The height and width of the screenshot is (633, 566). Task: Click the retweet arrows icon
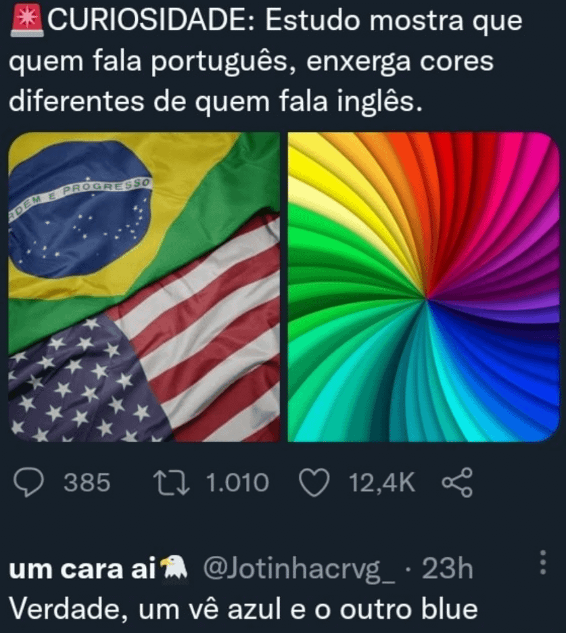pos(171,482)
